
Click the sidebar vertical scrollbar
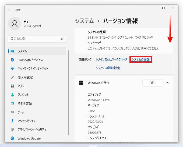(x=69, y=93)
